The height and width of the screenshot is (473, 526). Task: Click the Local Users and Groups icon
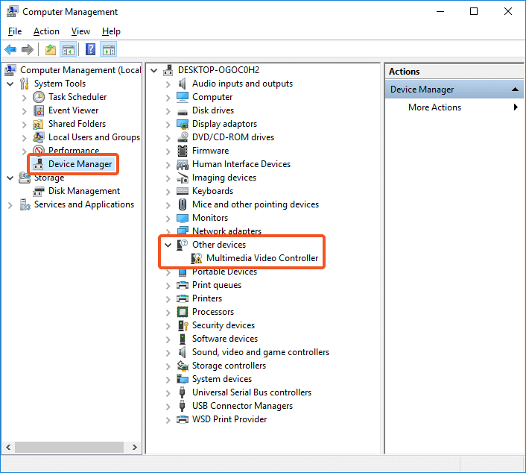pyautogui.click(x=38, y=137)
